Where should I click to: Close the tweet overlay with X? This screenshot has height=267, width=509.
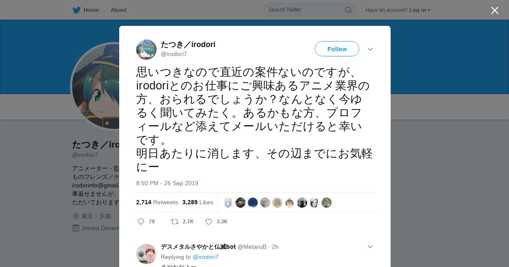click(495, 10)
